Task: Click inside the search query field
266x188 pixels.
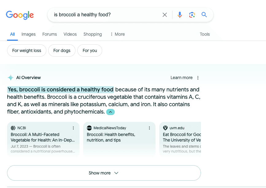Action: 104,15
